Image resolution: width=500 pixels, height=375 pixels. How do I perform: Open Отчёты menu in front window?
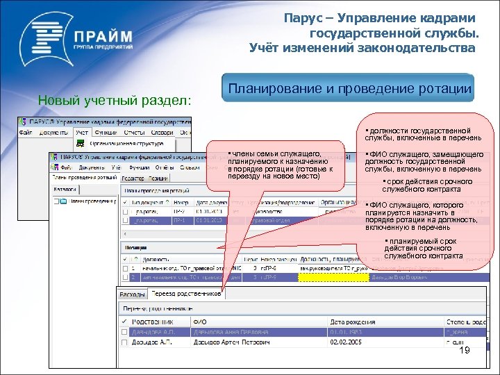165,167
